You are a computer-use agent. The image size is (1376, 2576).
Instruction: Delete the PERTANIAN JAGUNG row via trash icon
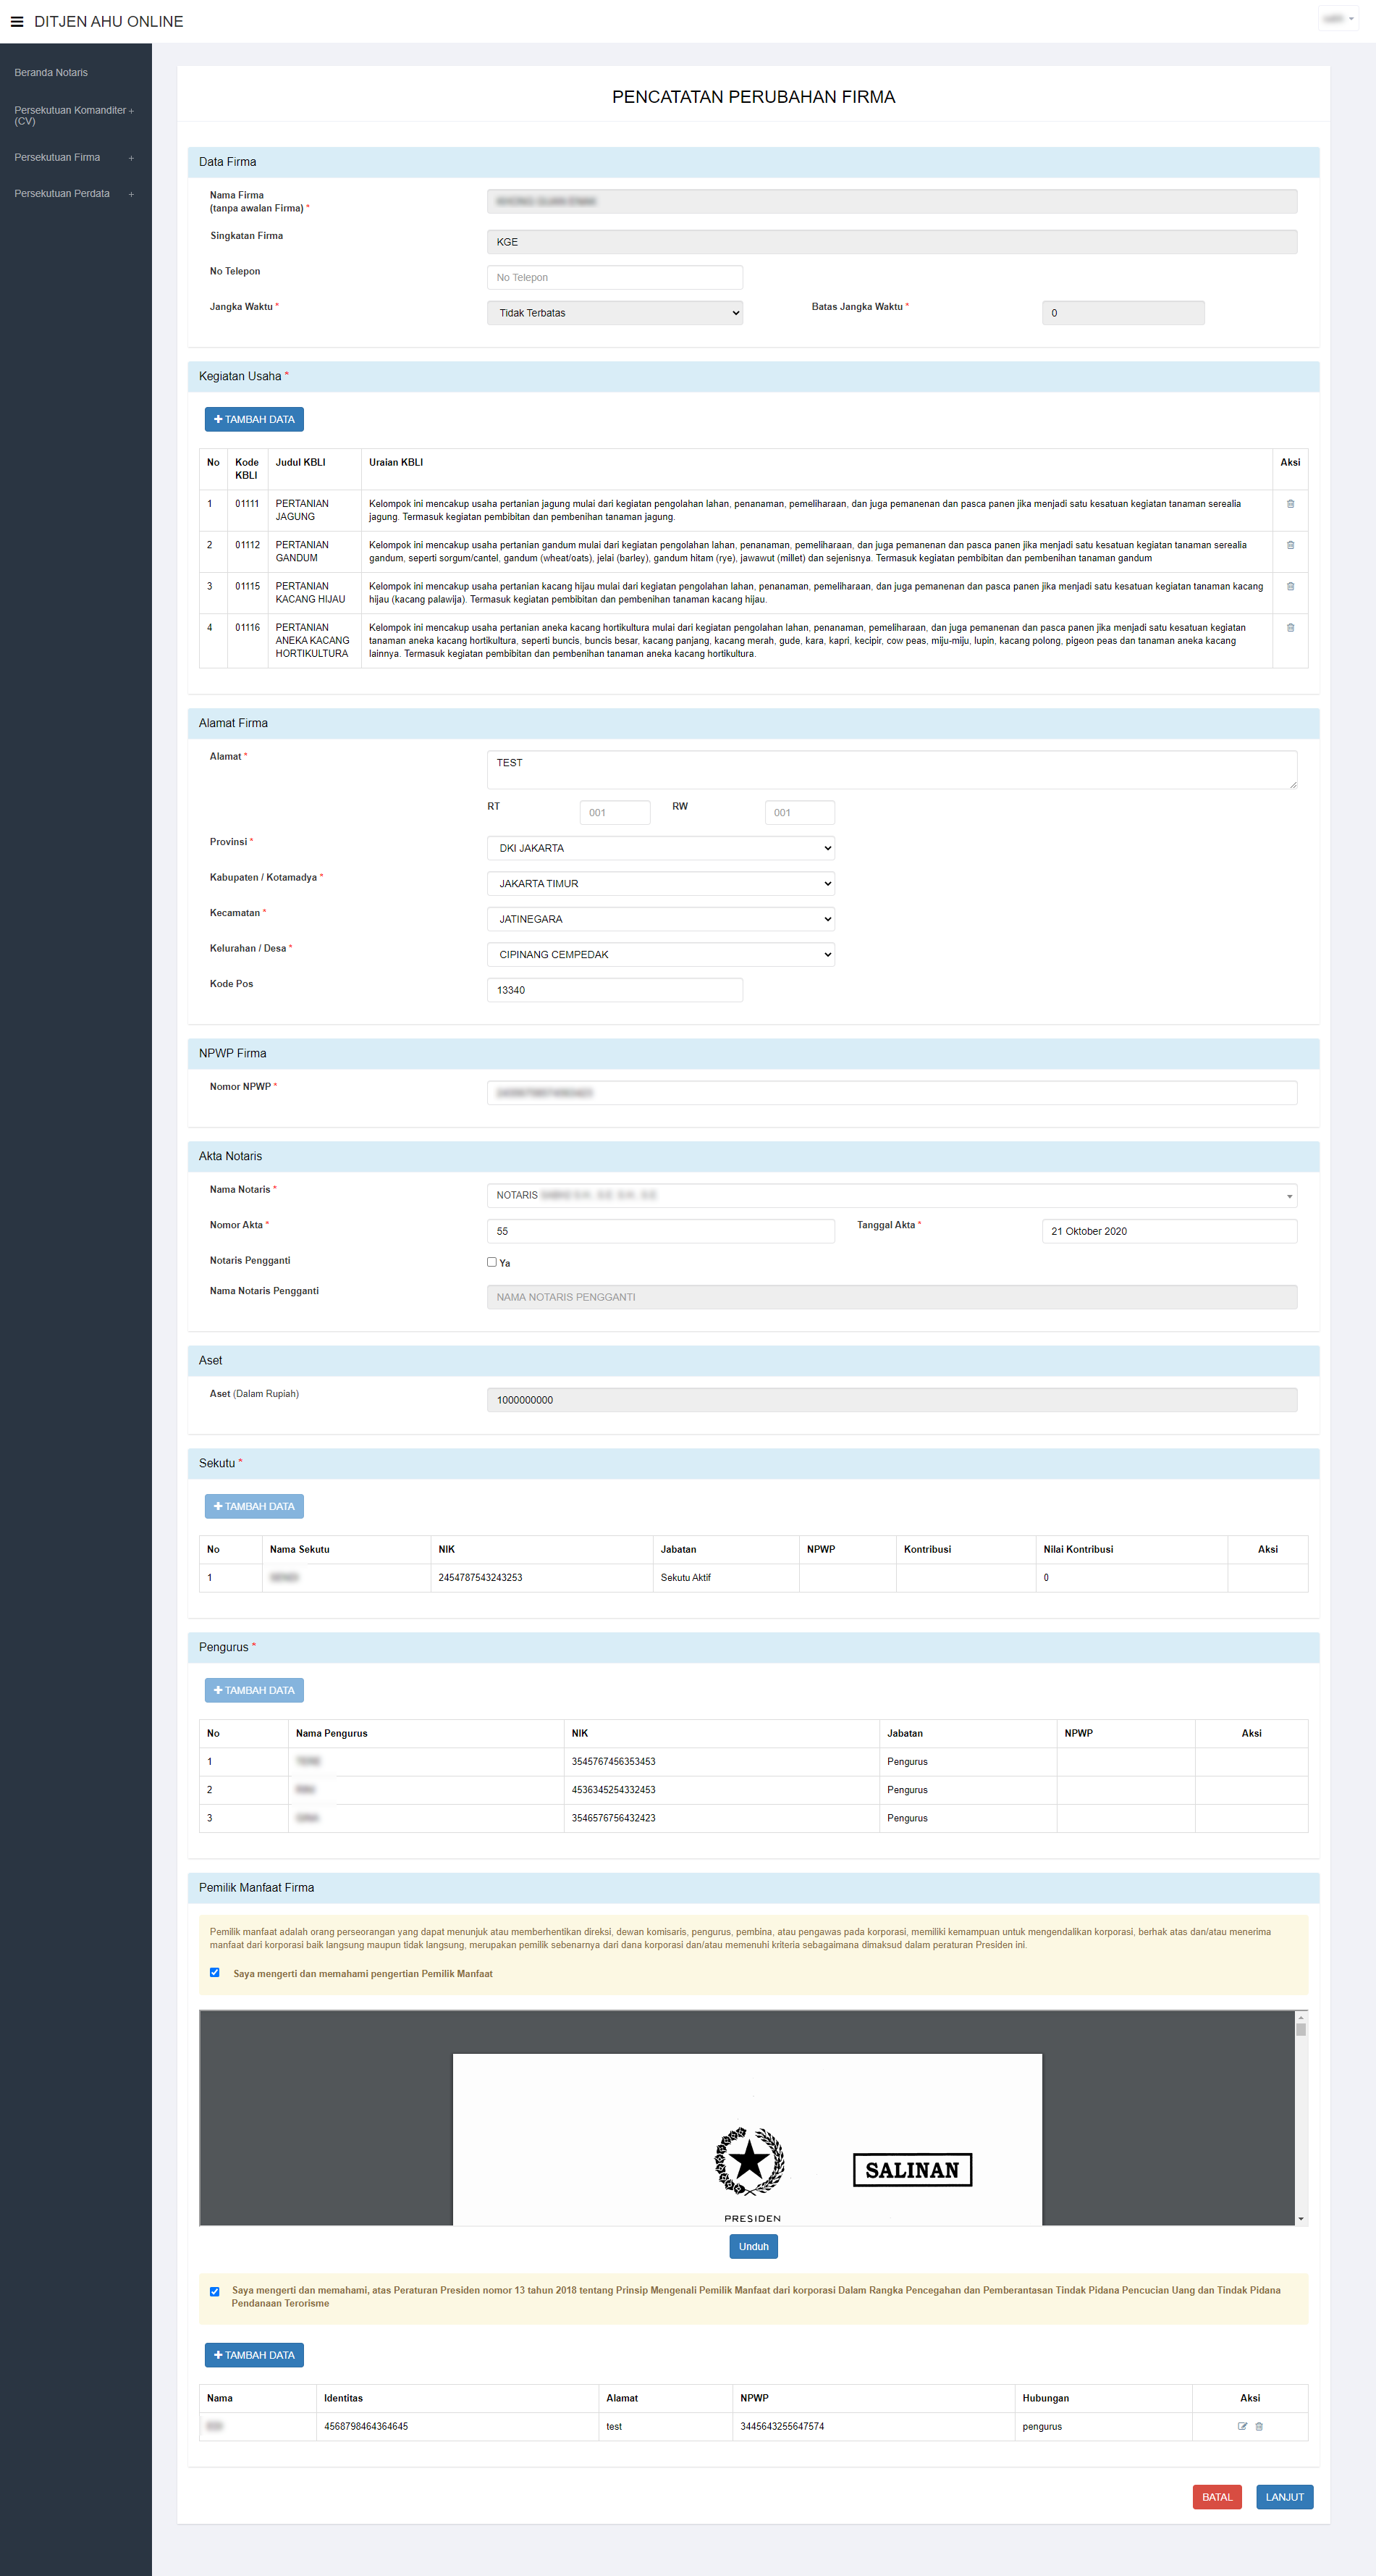[1290, 504]
